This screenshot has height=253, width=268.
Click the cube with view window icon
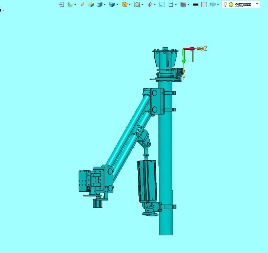(x=112, y=5)
